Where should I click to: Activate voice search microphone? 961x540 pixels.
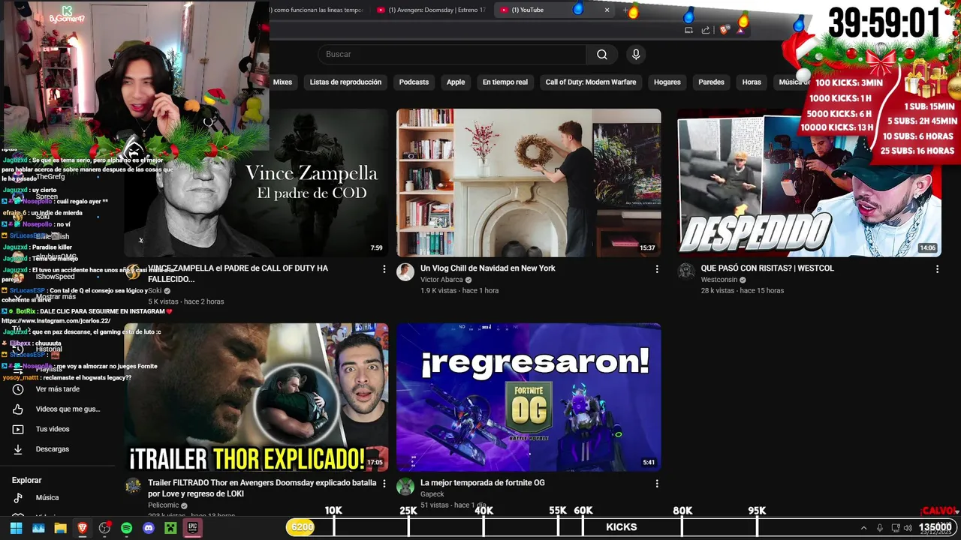636,54
